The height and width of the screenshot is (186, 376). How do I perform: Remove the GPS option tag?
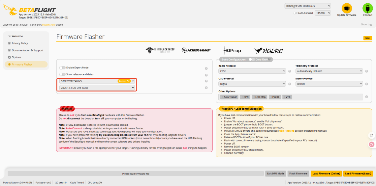tap(242, 97)
